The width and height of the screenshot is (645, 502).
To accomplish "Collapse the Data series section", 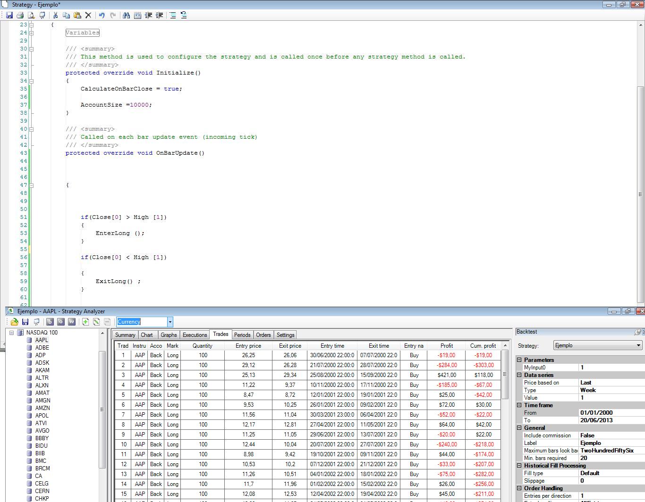I will [x=519, y=375].
